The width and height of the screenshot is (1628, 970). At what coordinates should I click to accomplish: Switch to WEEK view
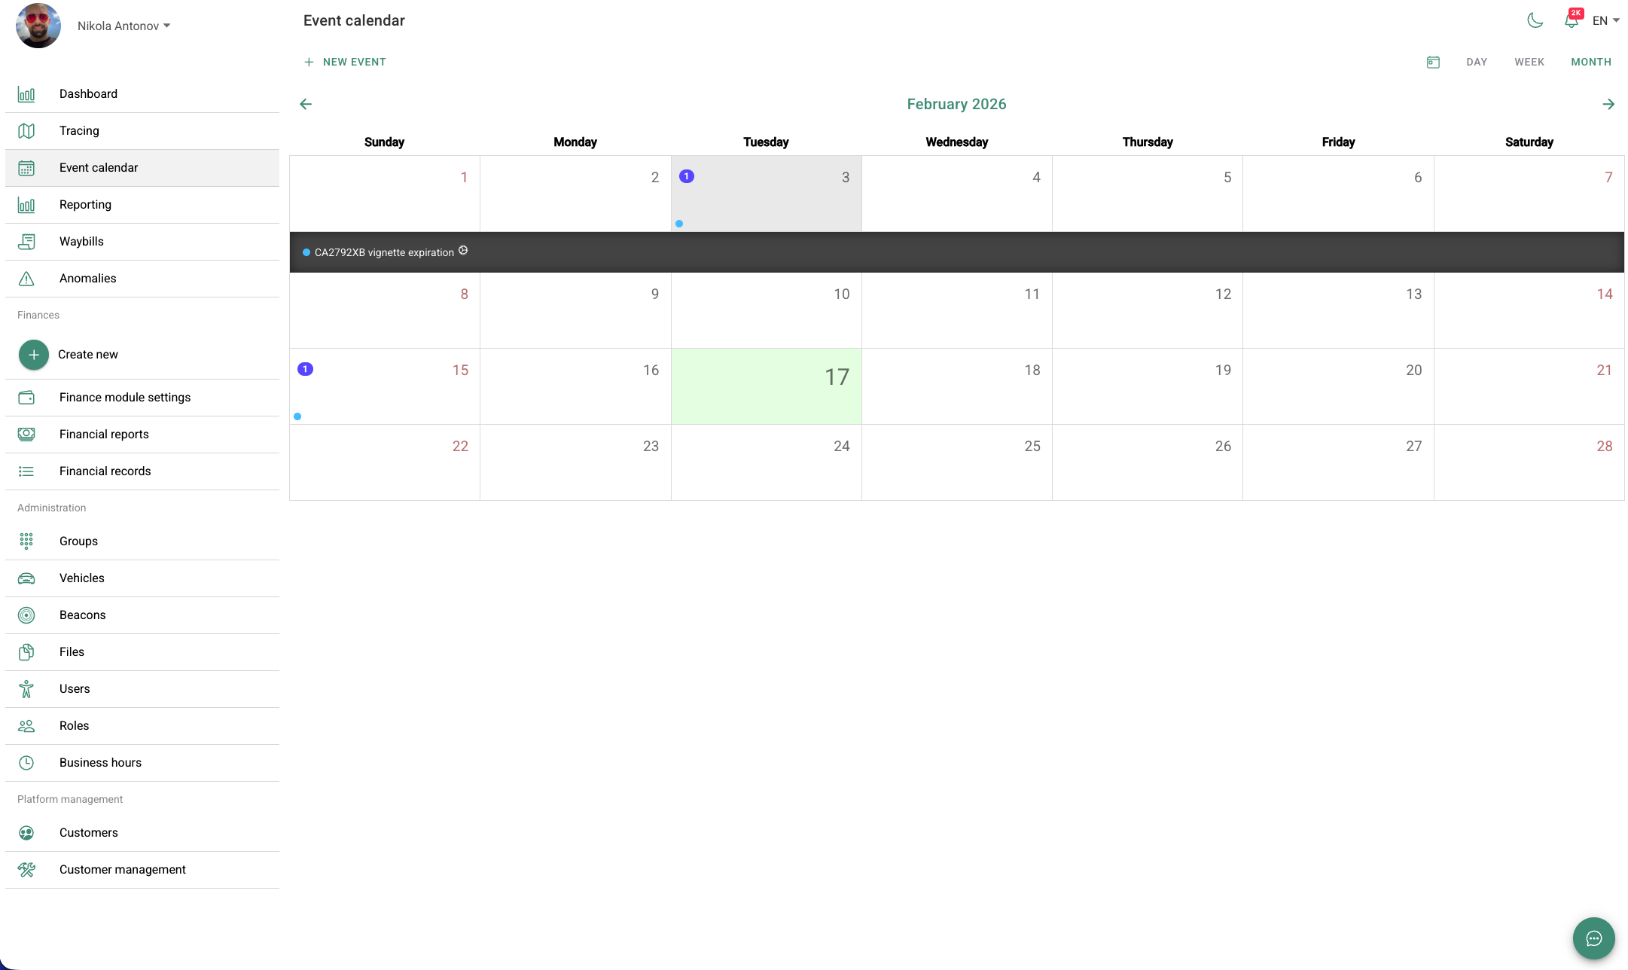click(1529, 62)
